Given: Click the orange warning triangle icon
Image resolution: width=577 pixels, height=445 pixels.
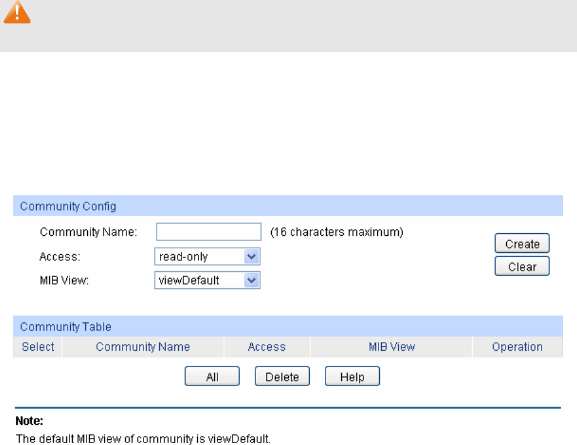Looking at the screenshot, I should point(17,12).
